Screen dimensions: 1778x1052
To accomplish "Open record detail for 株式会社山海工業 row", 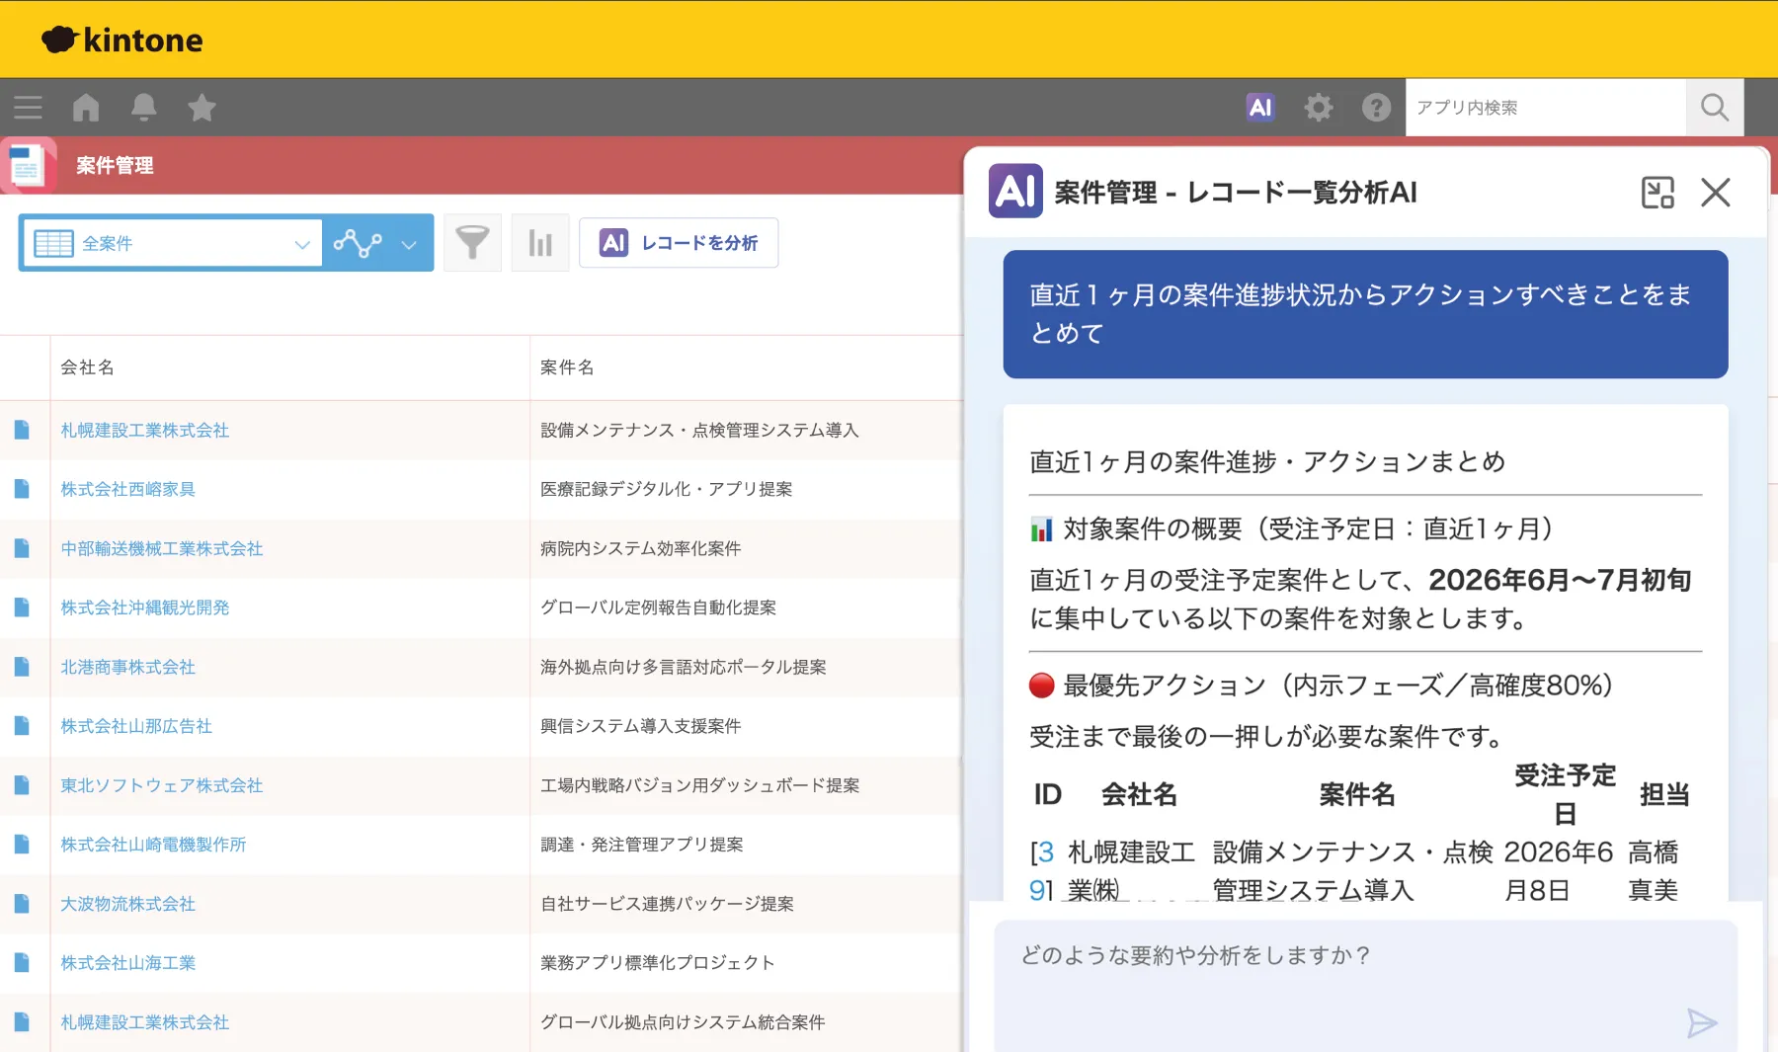I will [x=22, y=963].
